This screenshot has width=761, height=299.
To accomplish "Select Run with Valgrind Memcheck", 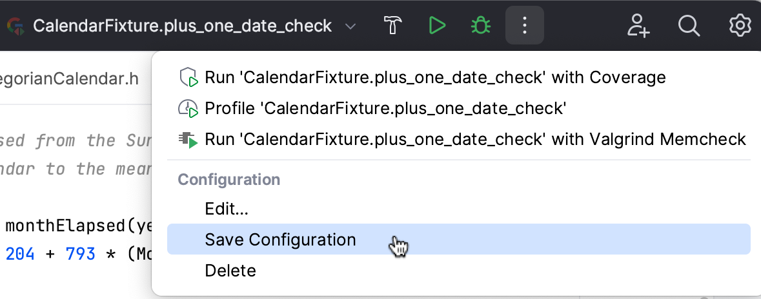I will [475, 139].
